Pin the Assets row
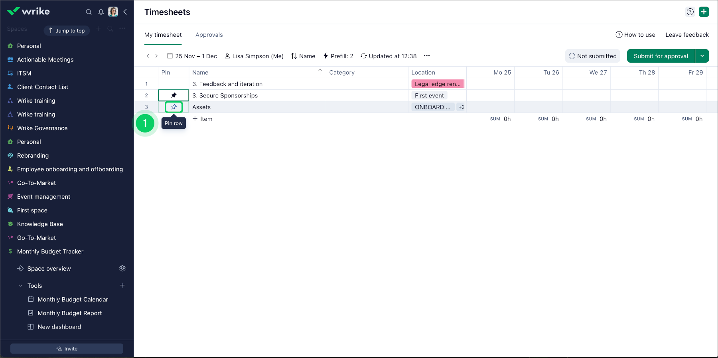718x358 pixels. 174,107
